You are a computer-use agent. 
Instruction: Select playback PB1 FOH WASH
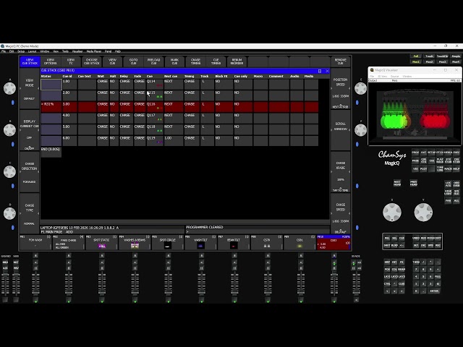point(35,243)
